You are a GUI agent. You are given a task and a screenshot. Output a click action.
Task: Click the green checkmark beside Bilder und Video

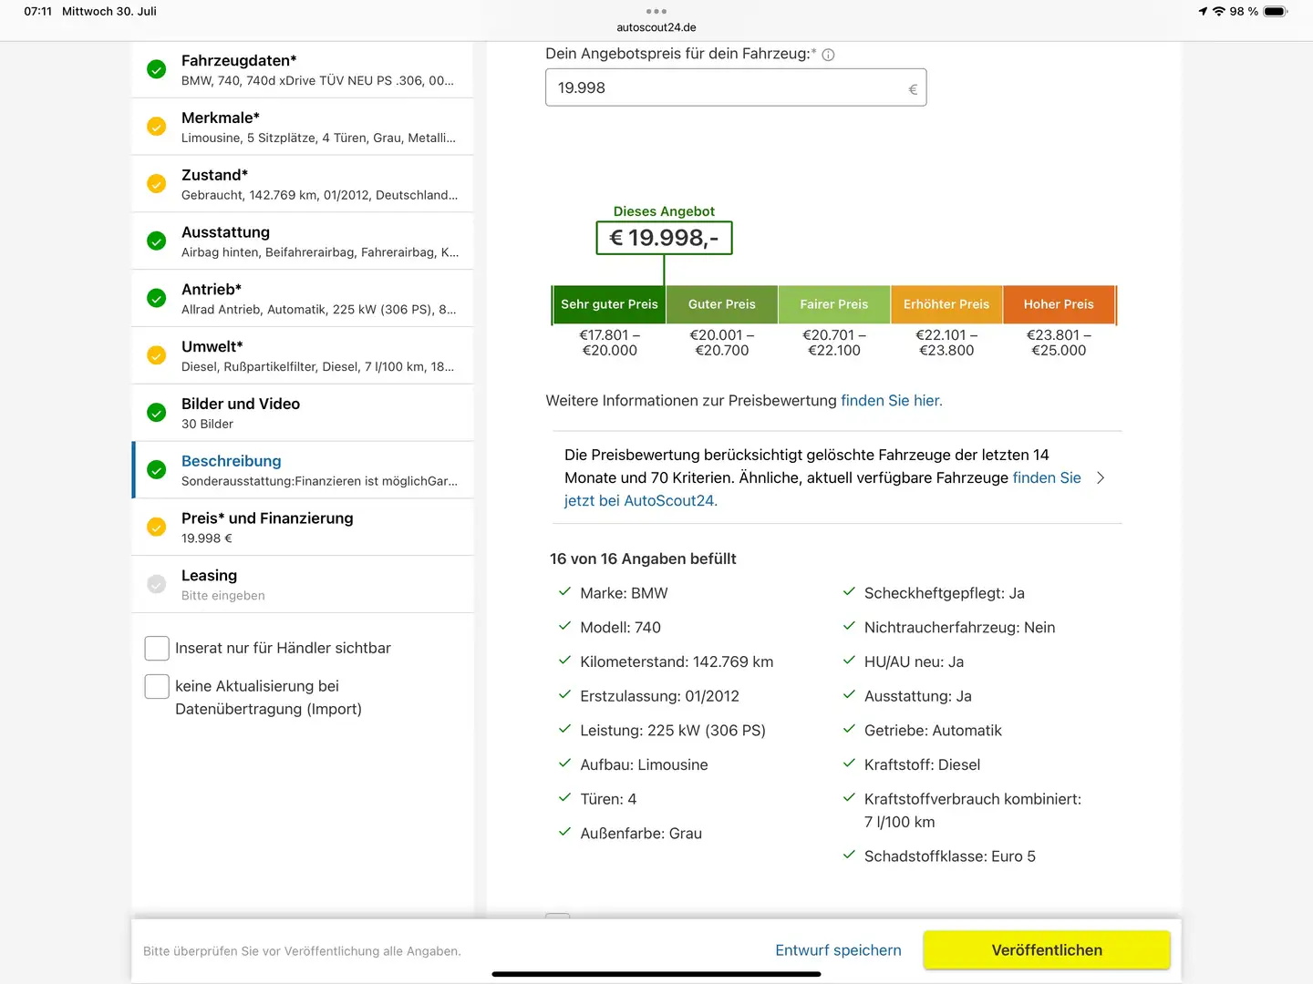pyautogui.click(x=157, y=413)
